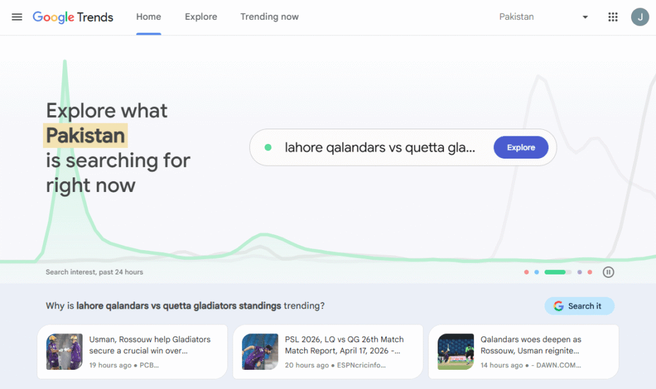Open the hamburger main menu

(x=17, y=17)
